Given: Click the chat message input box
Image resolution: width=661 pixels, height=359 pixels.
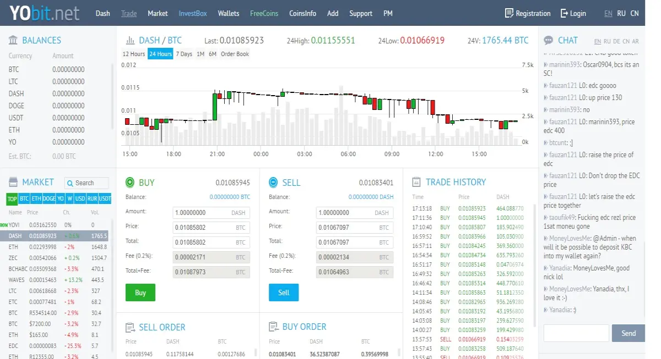Looking at the screenshot, I should 576,333.
